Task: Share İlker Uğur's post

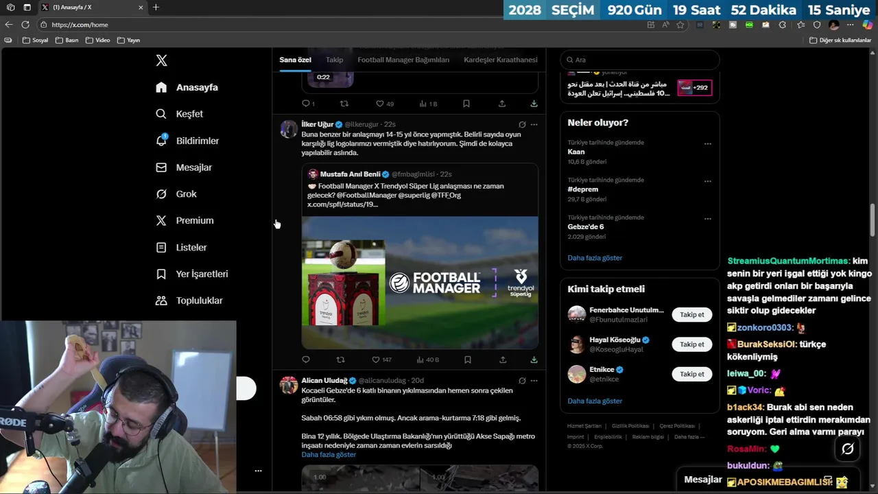Action: 503,360
